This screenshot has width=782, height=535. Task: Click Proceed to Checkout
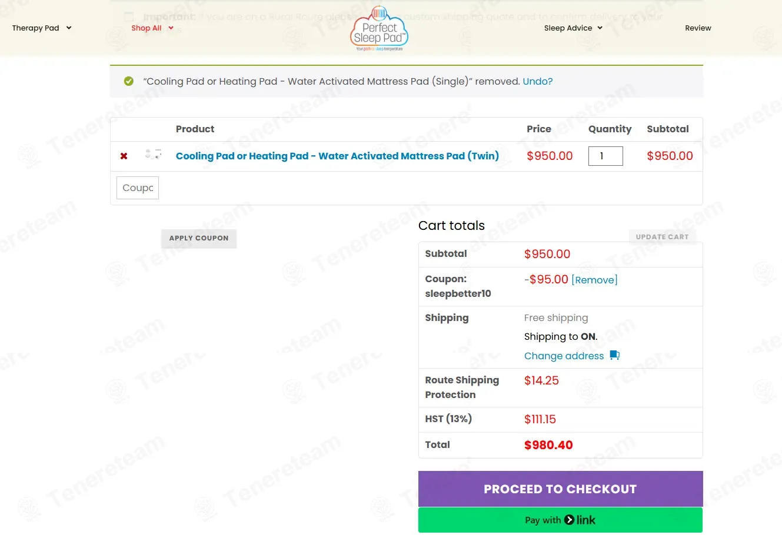tap(560, 489)
